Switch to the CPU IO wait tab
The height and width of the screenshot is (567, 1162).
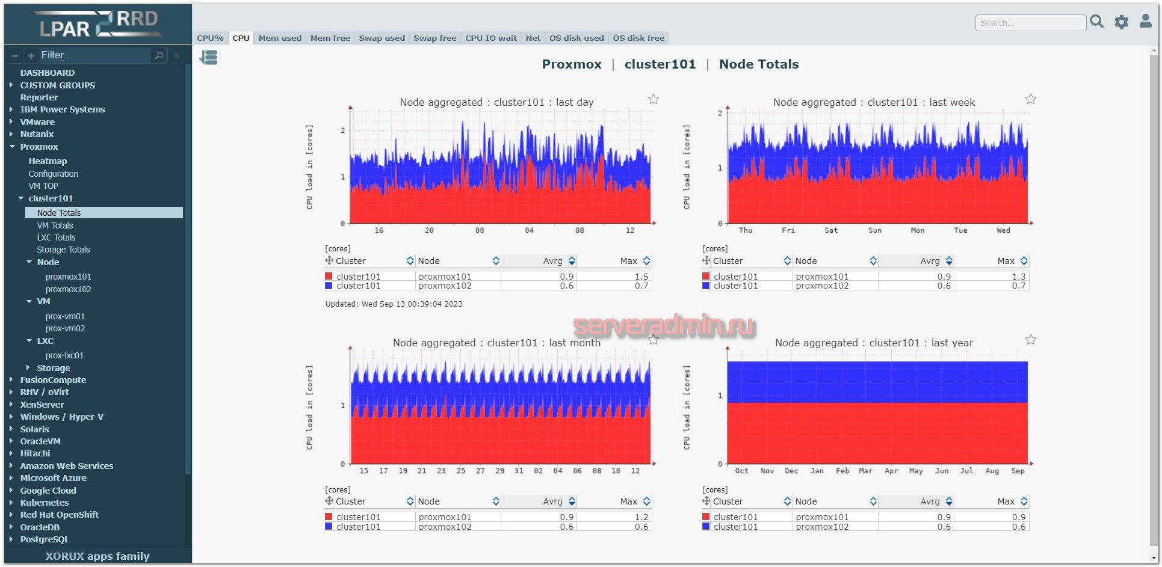pos(491,38)
